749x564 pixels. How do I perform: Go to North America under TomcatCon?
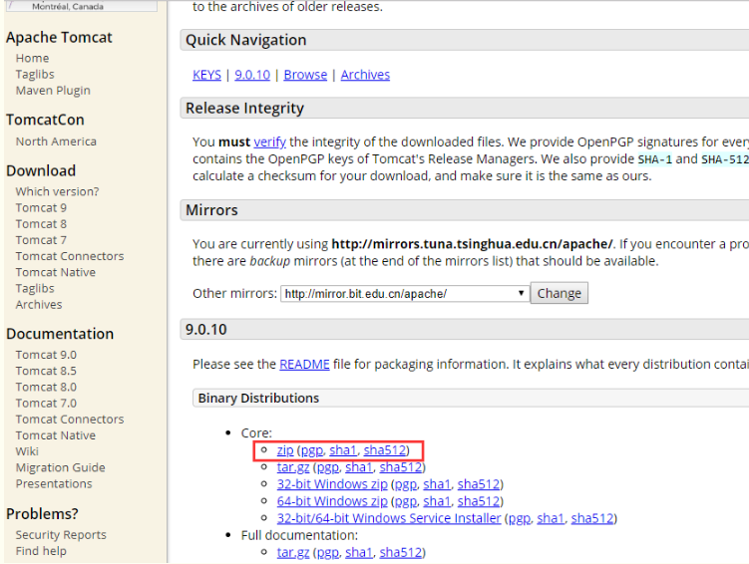56,141
